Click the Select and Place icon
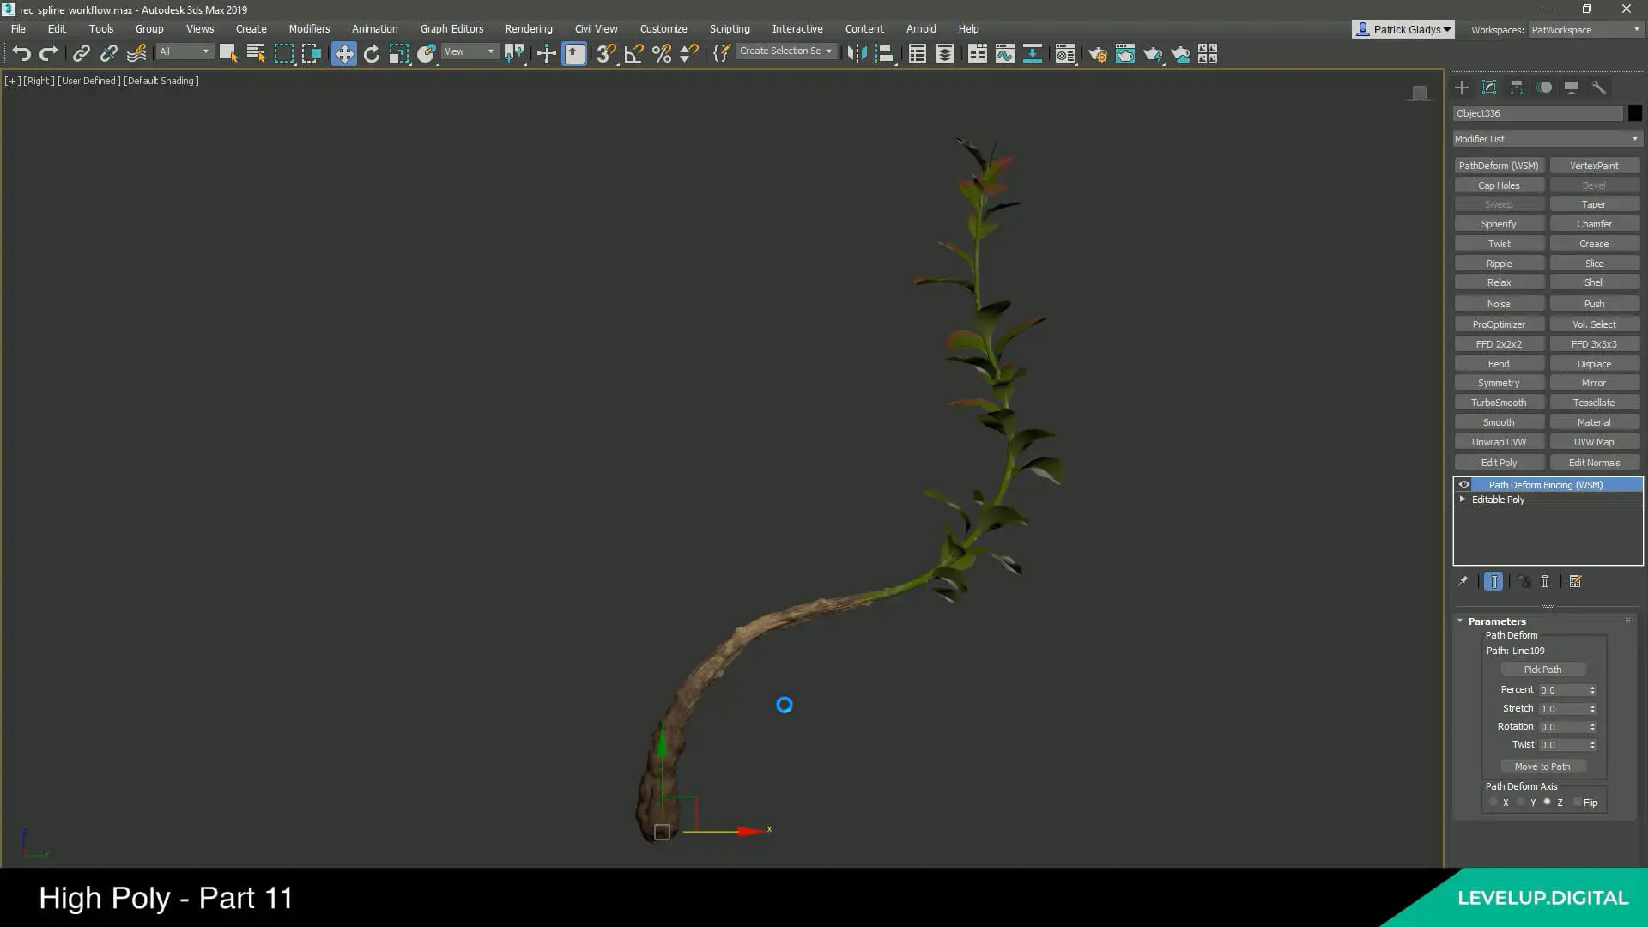Viewport: 1648px width, 927px height. pos(427,54)
